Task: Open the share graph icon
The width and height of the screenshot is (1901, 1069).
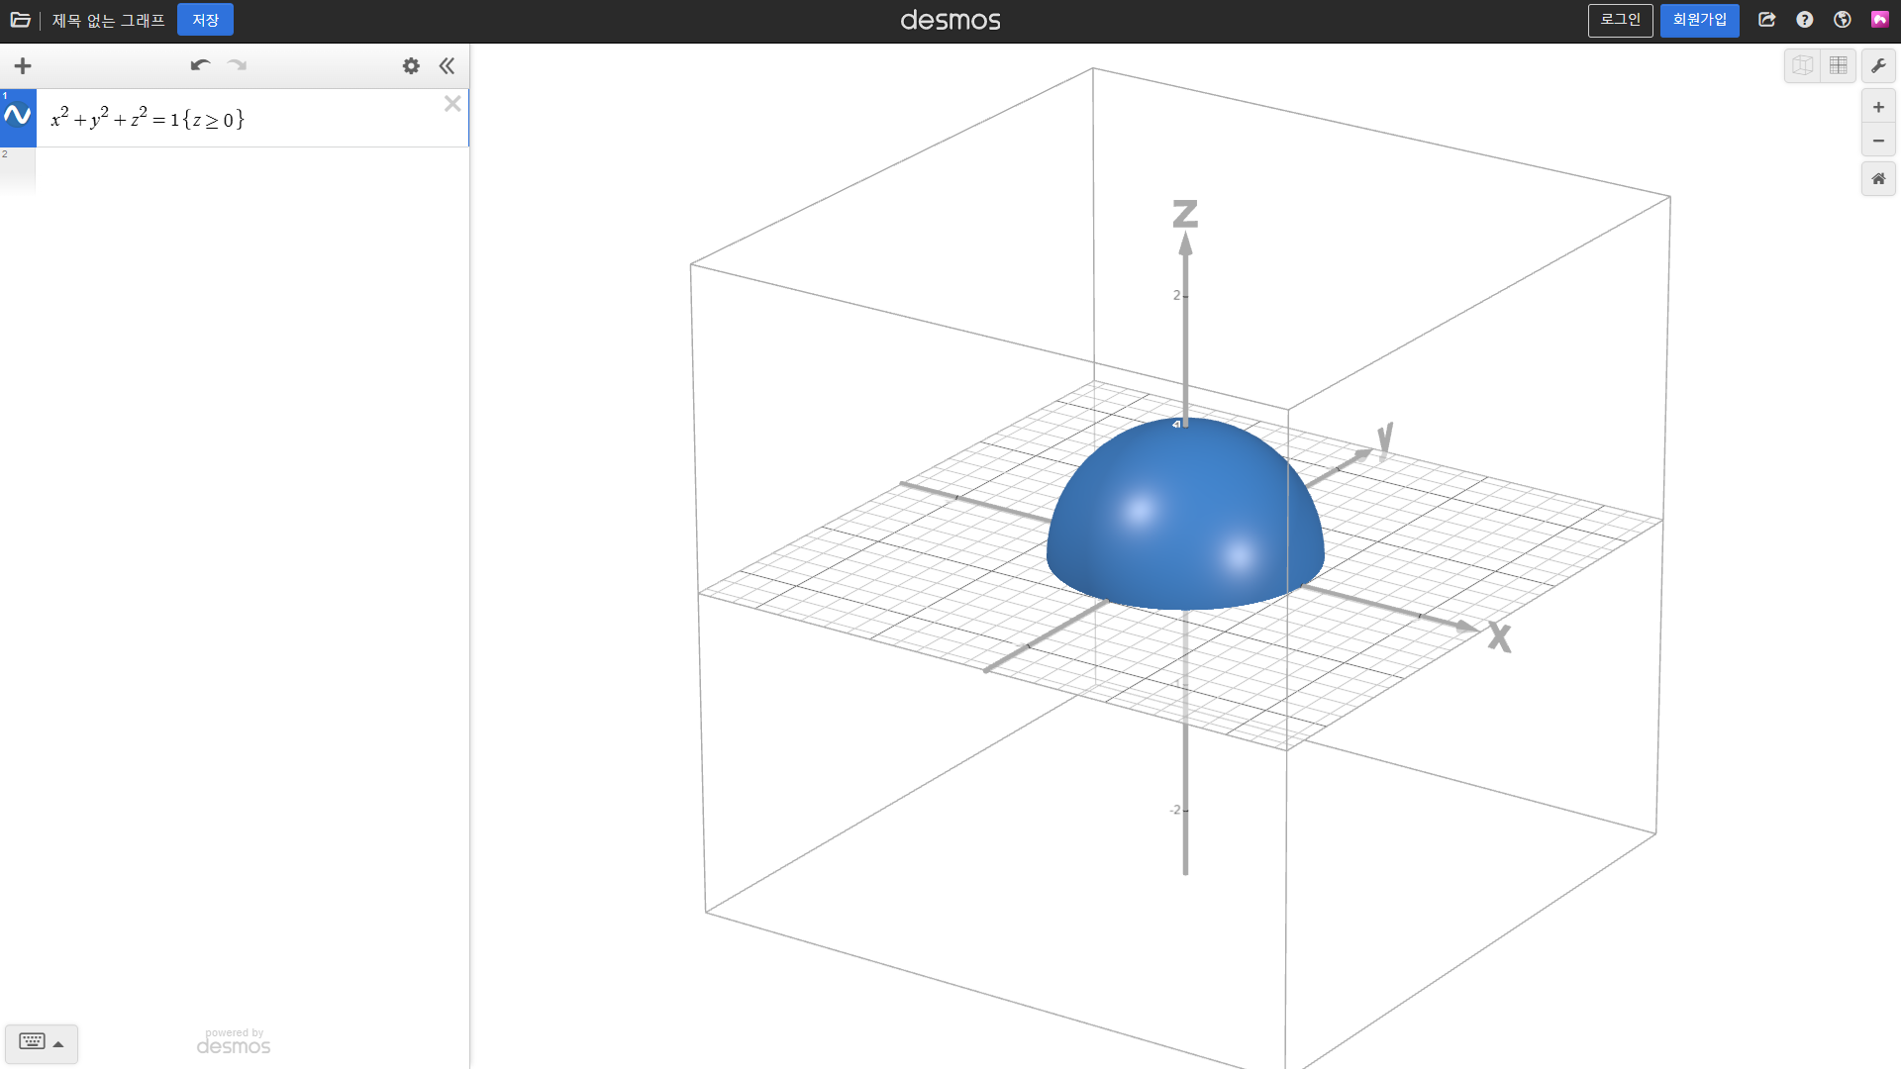Action: 1767,20
